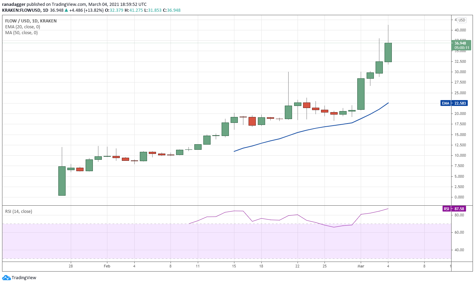Select the first green candle near January 28

[x=62, y=181]
